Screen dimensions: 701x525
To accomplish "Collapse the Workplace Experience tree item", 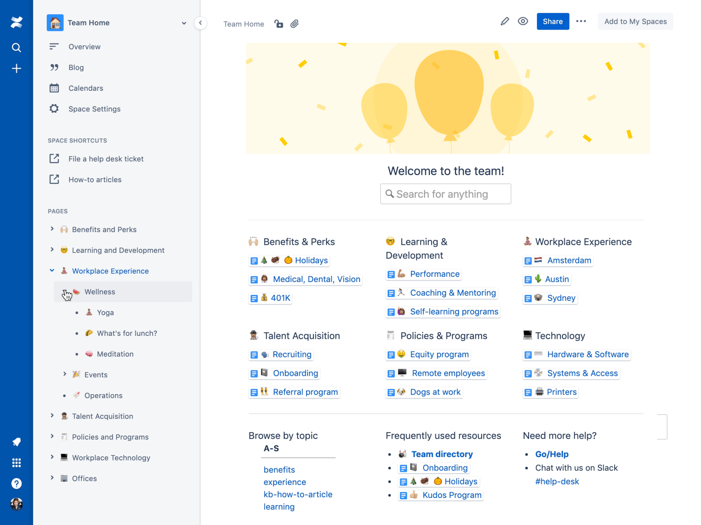I will click(x=52, y=270).
